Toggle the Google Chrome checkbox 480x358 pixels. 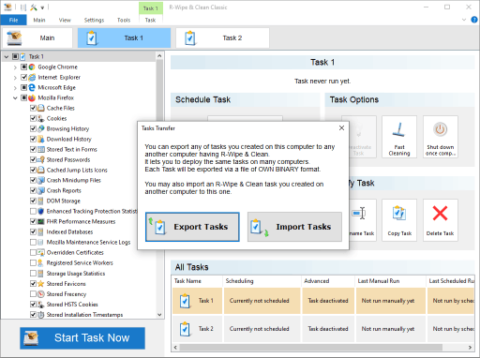pos(24,67)
